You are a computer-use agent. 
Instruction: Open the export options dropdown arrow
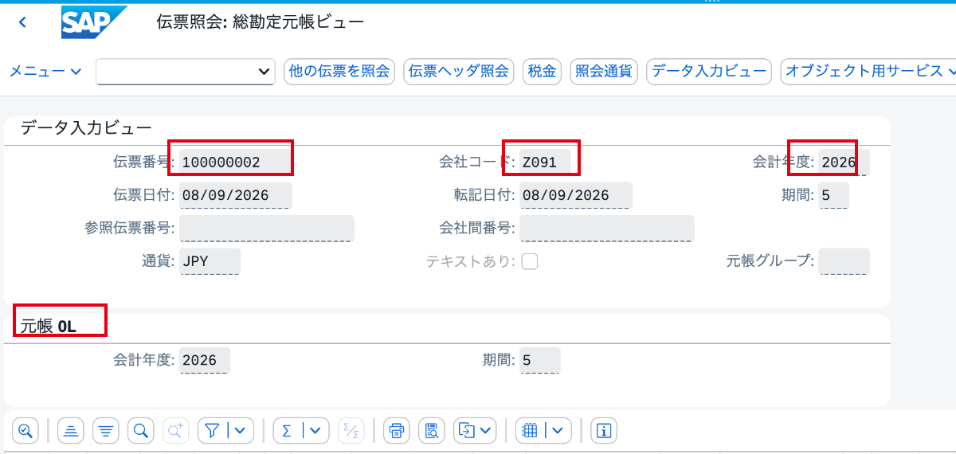[486, 431]
